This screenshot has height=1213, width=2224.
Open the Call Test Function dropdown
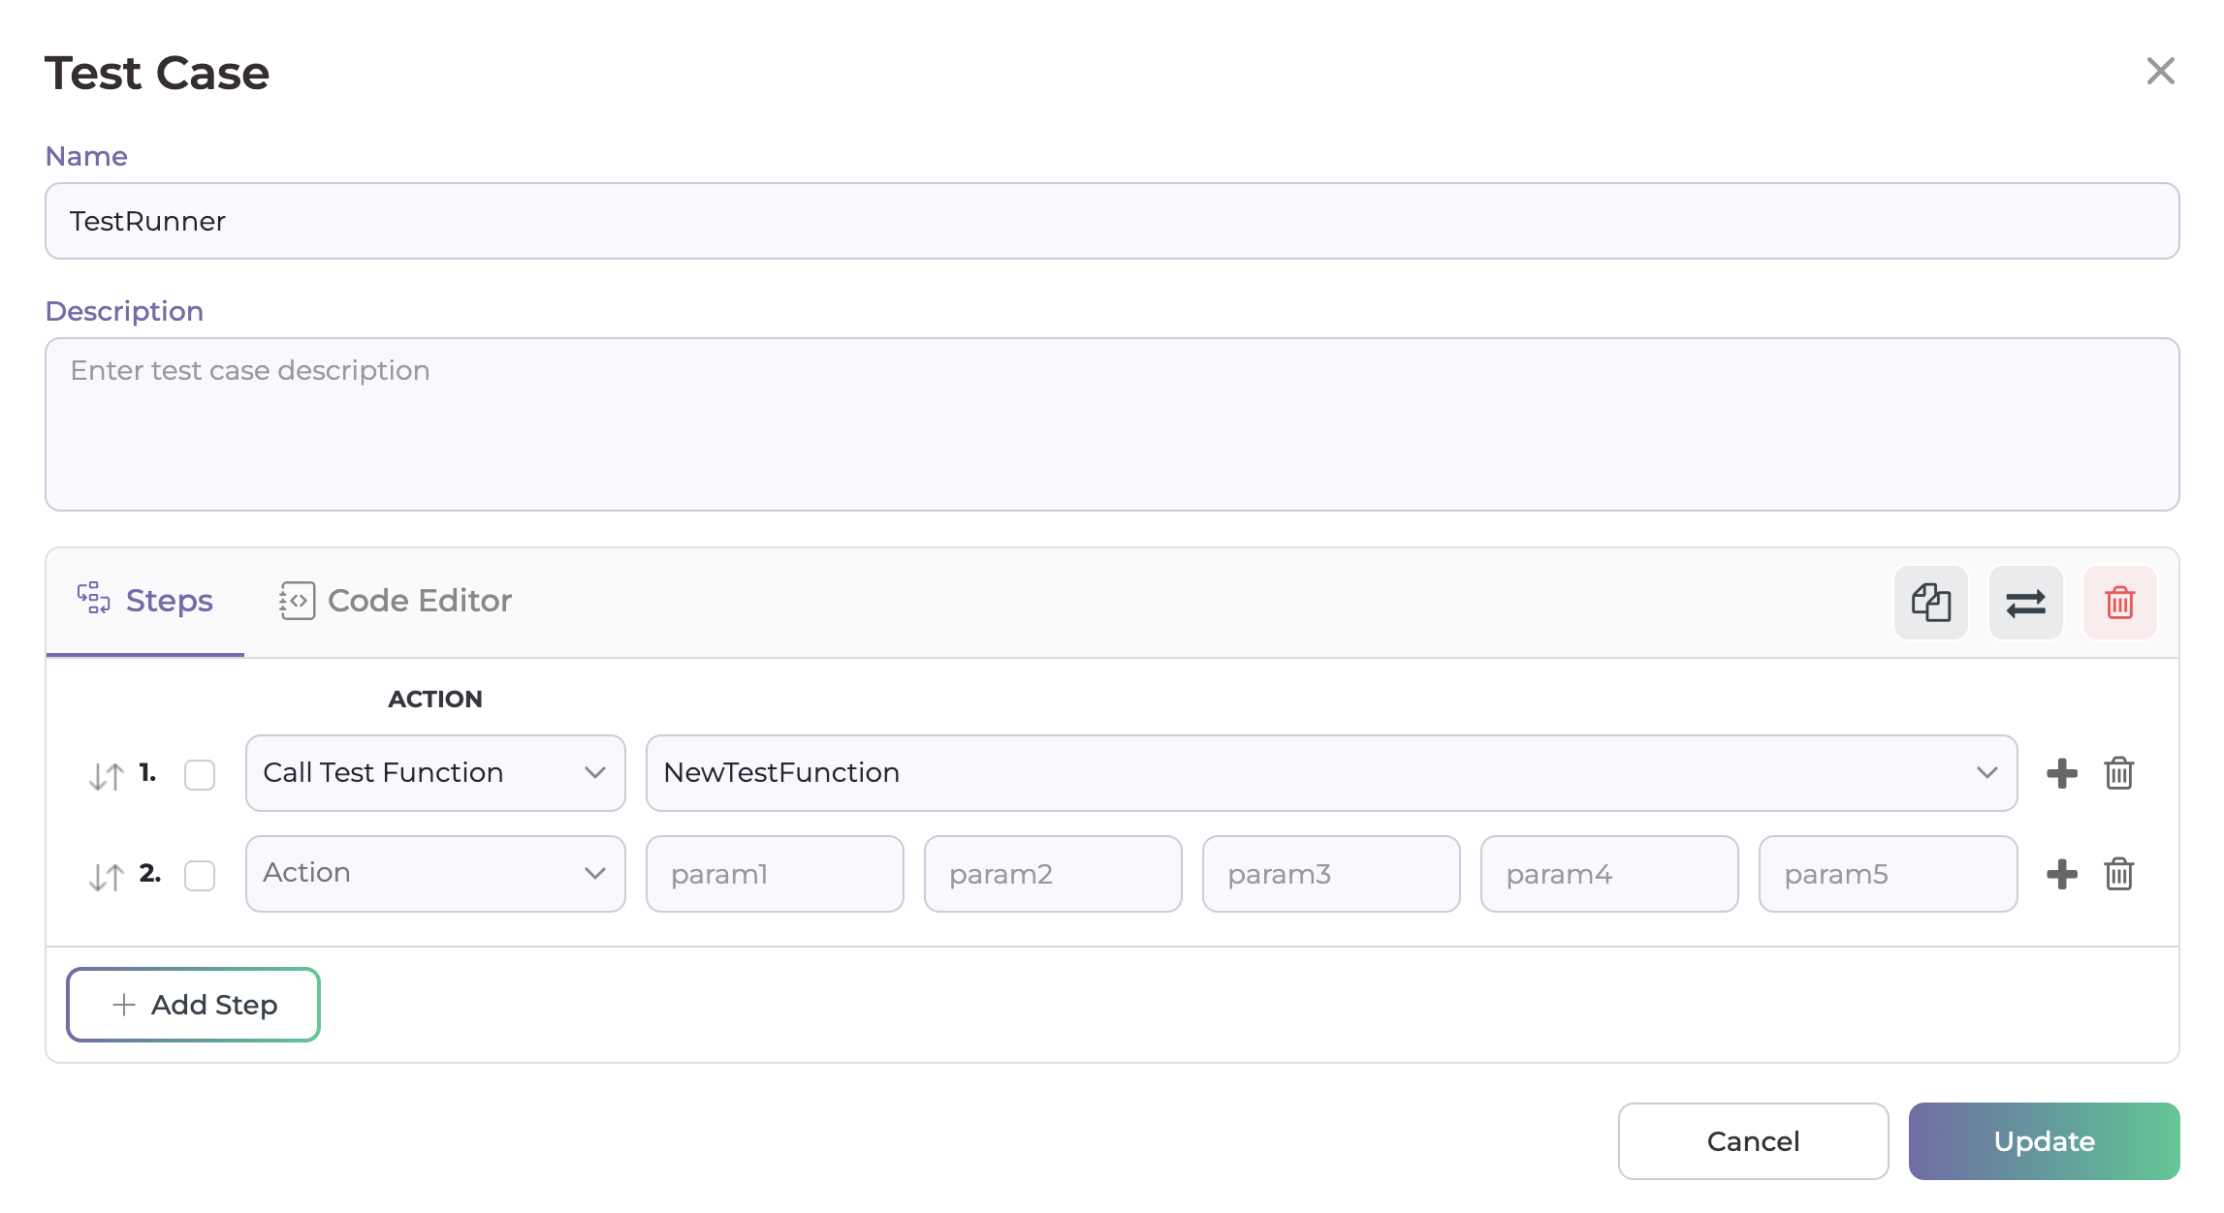point(434,773)
